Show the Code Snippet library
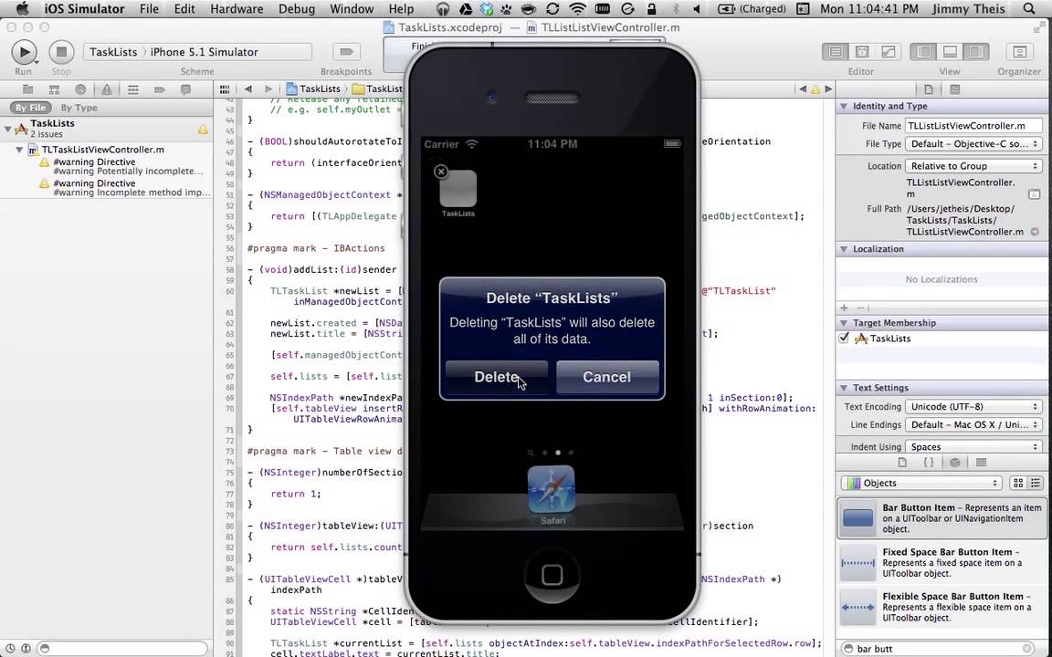The image size is (1052, 657). [929, 463]
